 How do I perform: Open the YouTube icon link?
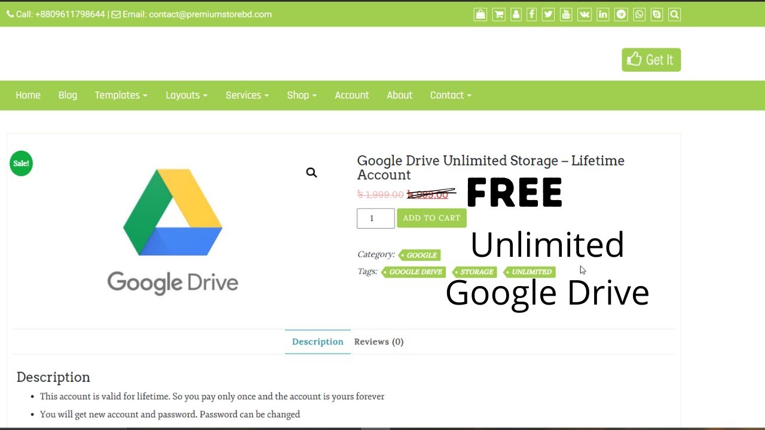(x=566, y=14)
